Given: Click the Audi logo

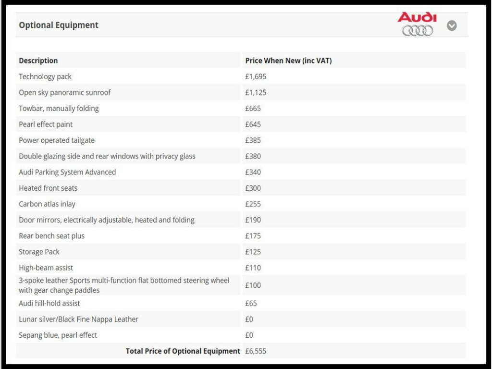Looking at the screenshot, I should tap(417, 25).
